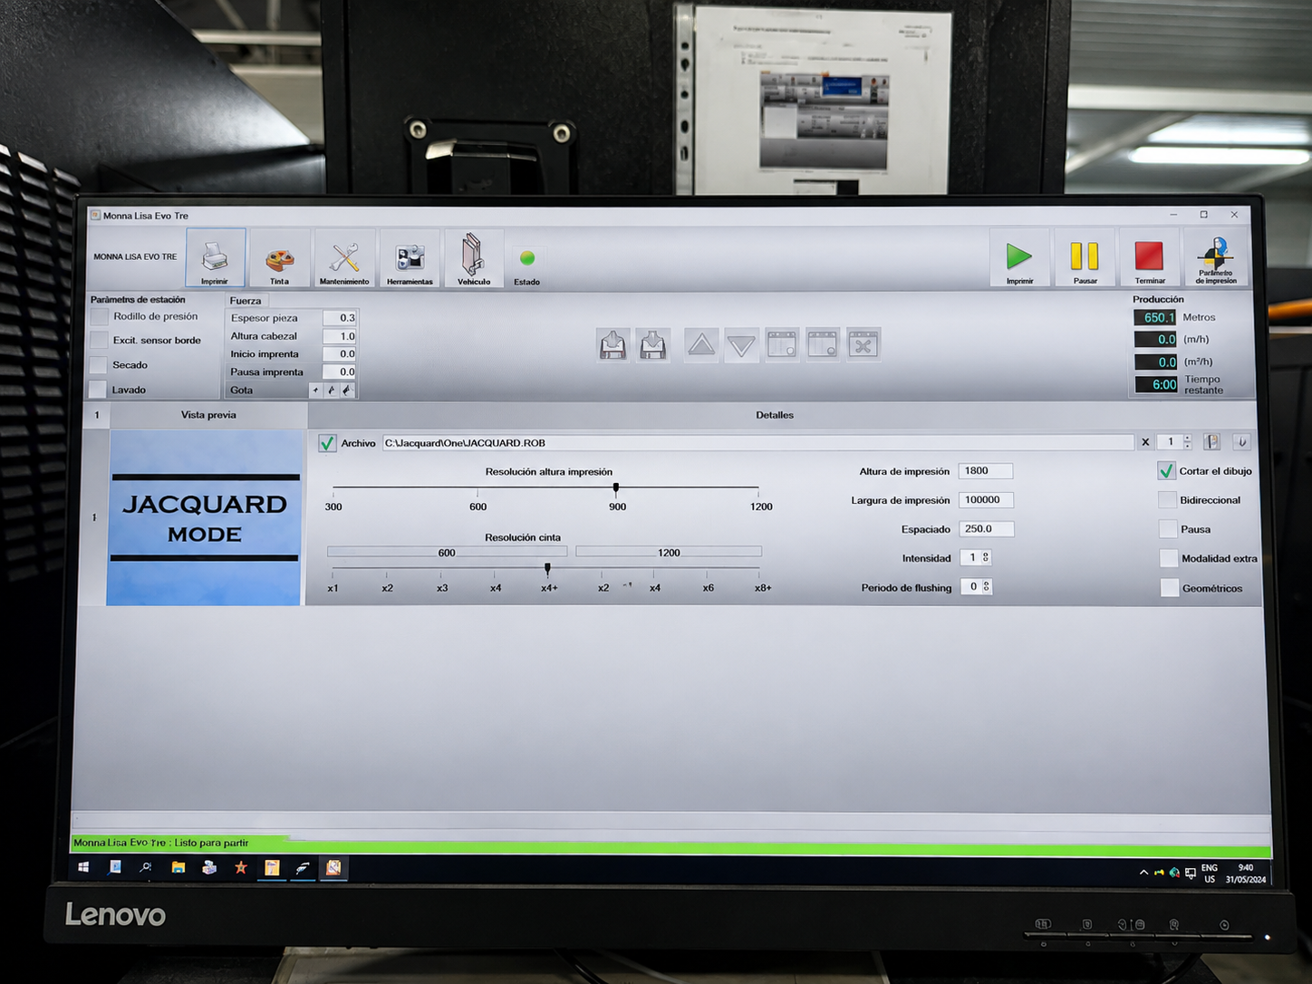
Task: Show hidden system tray icons
Action: 1143,873
